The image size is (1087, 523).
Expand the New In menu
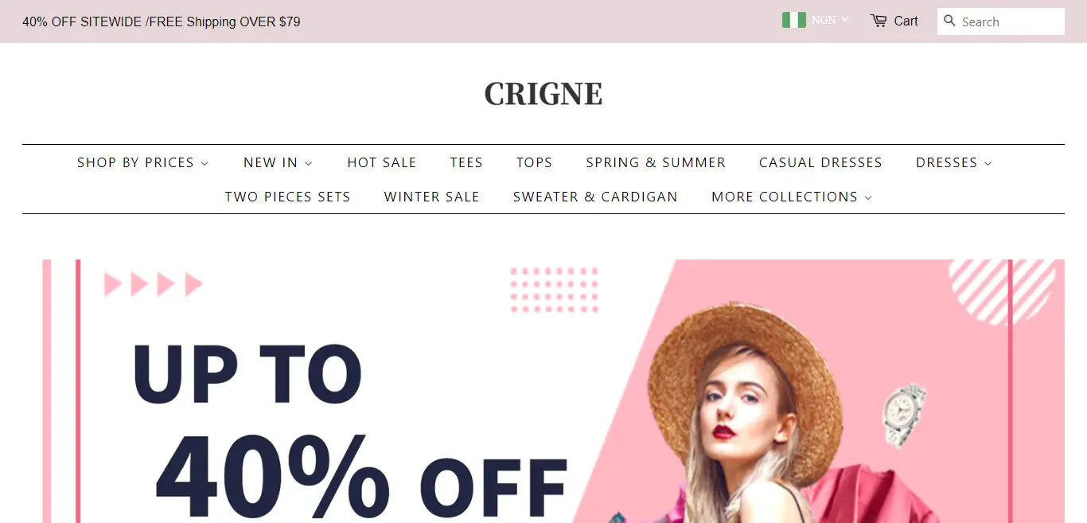point(279,162)
